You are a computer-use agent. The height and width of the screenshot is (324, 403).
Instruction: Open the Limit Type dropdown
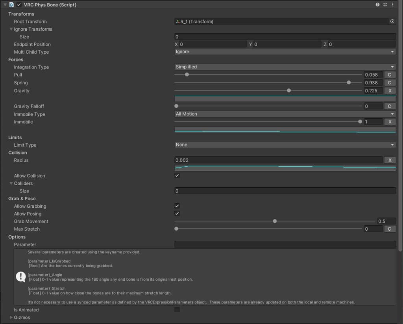285,145
